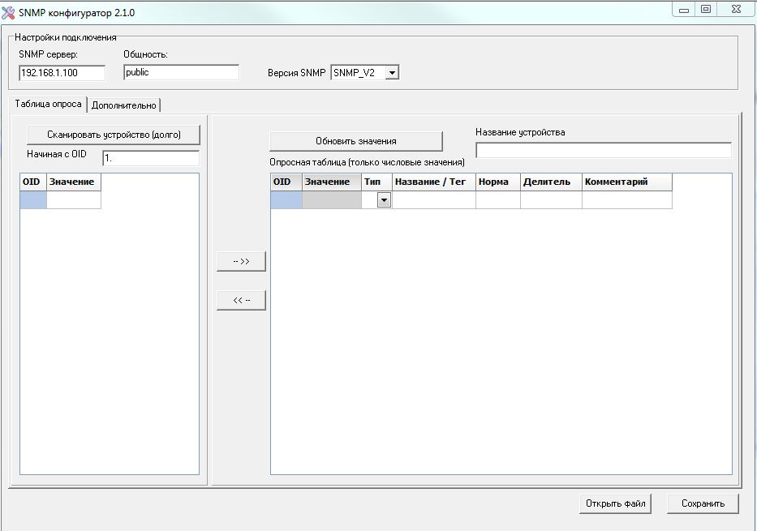Expand the Тип column dropdown arrow
This screenshot has height=531, width=757.
pos(384,200)
